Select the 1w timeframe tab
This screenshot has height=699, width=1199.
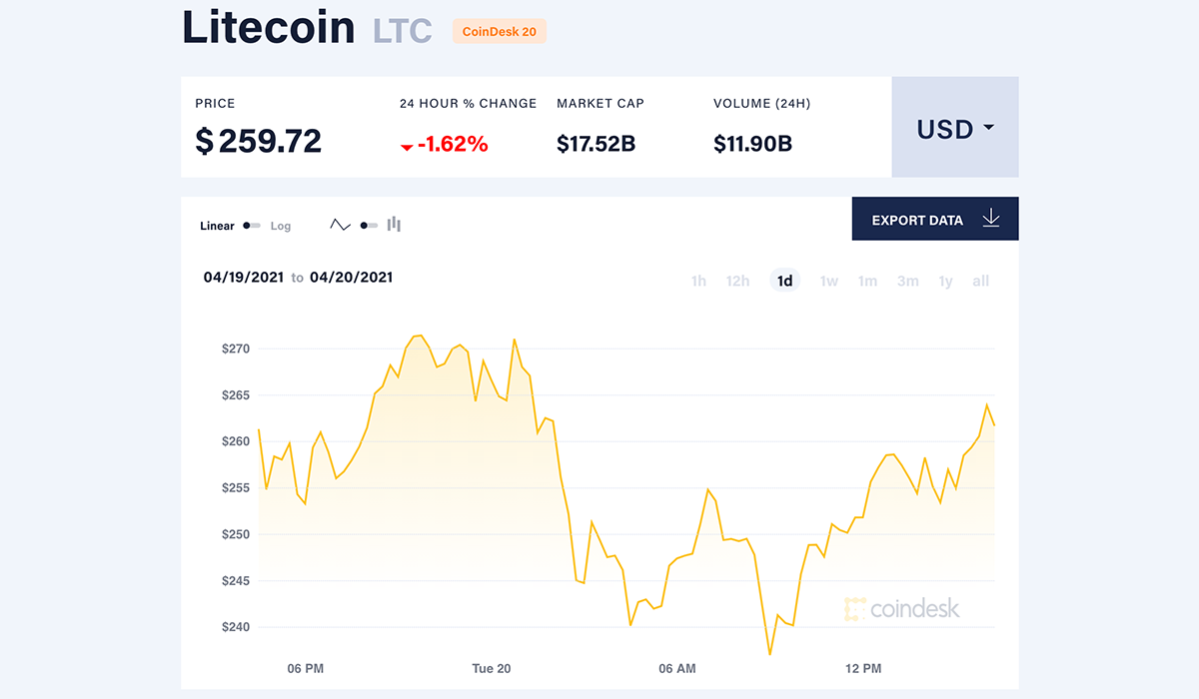(x=828, y=281)
